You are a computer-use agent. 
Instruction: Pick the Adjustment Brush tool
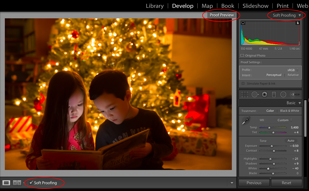[295, 94]
